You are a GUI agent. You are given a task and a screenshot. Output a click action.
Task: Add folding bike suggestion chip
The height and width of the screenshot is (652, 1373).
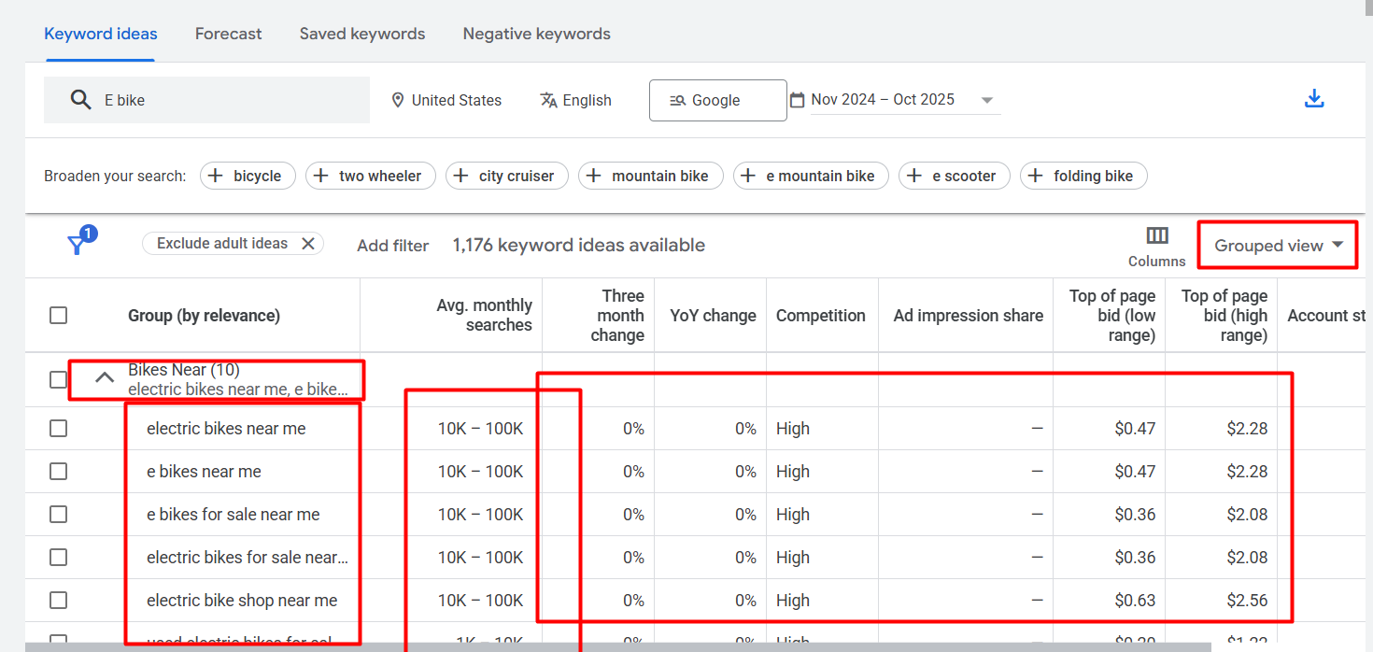1083,176
